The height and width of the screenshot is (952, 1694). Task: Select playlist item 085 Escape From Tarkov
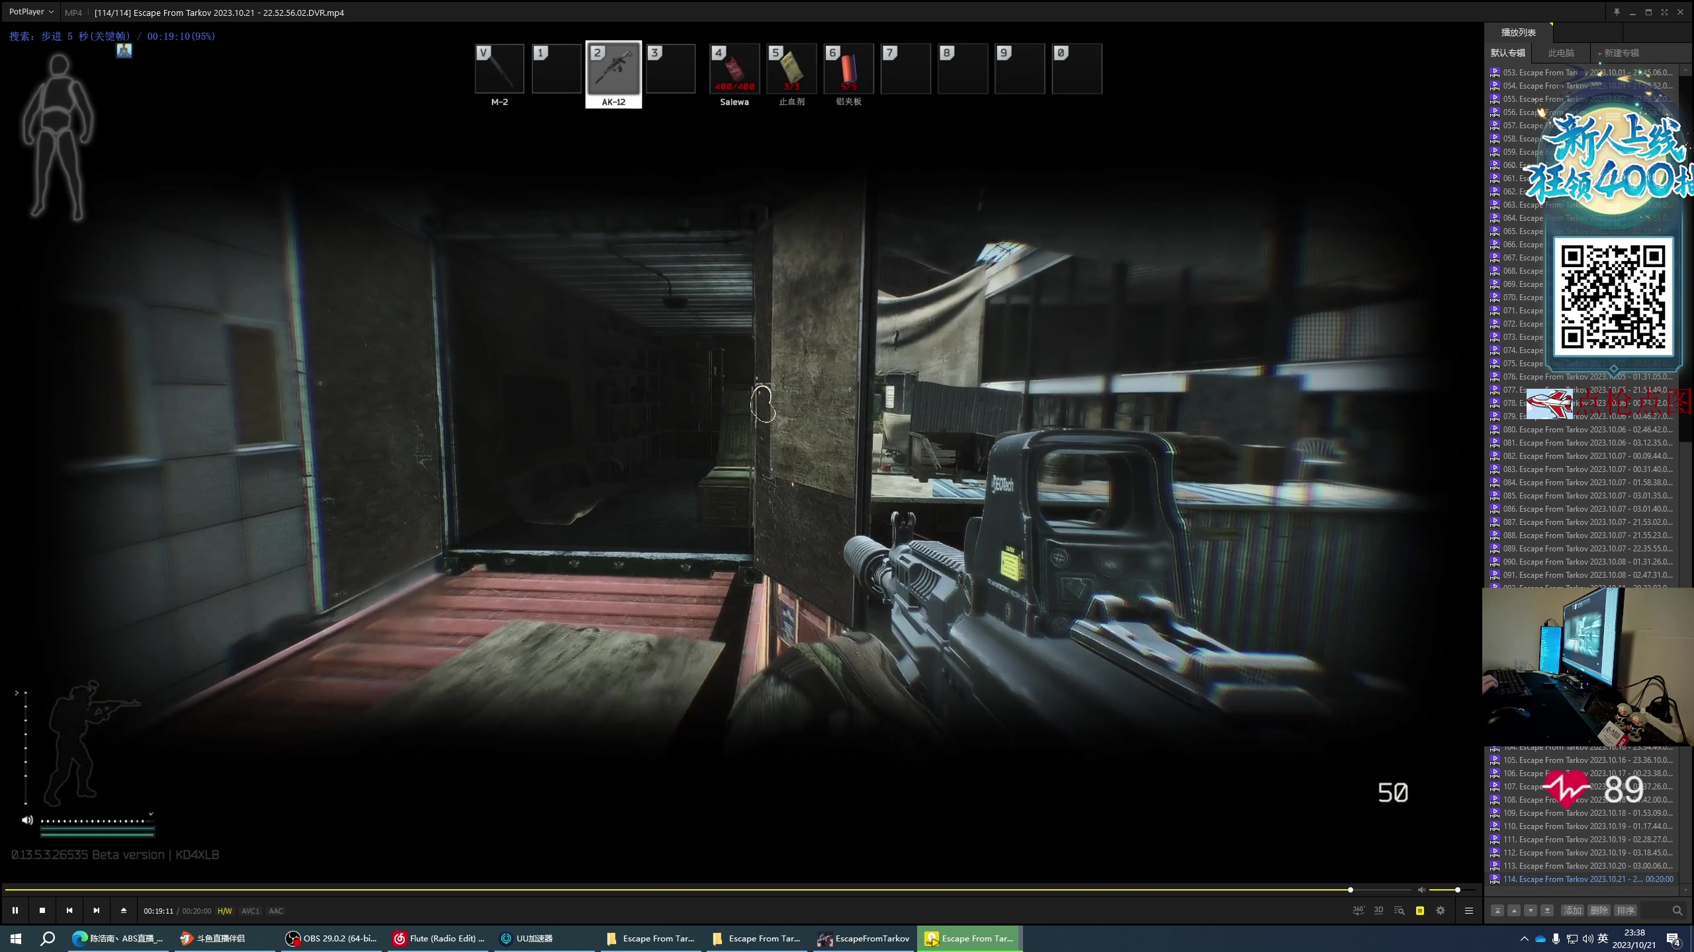pyautogui.click(x=1582, y=496)
